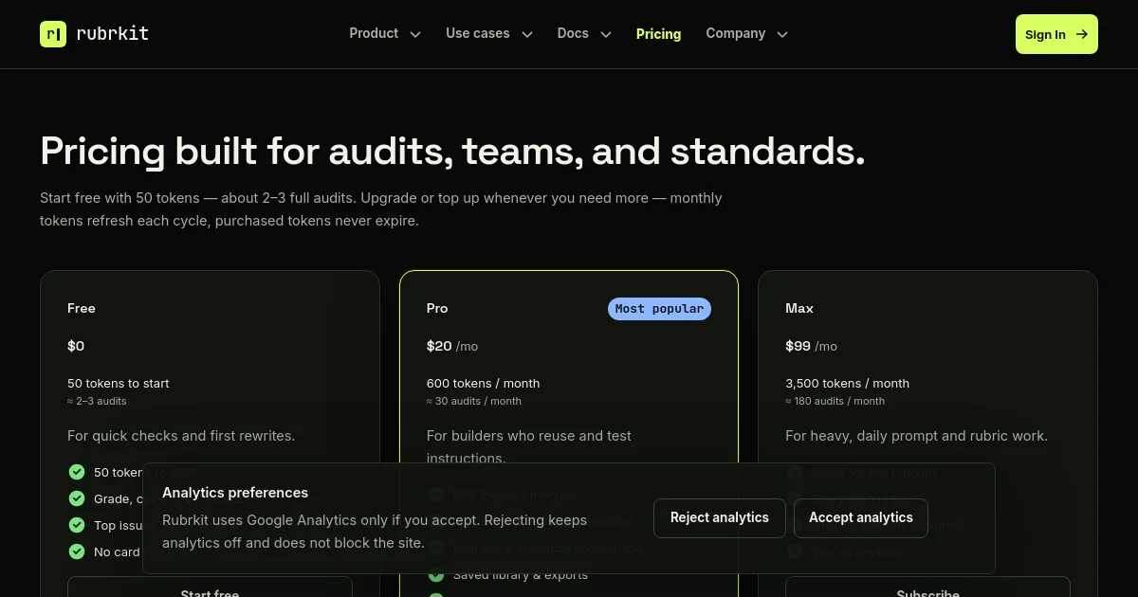Viewport: 1138px width, 597px height.
Task: Click the 'Analytics preferences' banner title
Action: [x=235, y=493]
